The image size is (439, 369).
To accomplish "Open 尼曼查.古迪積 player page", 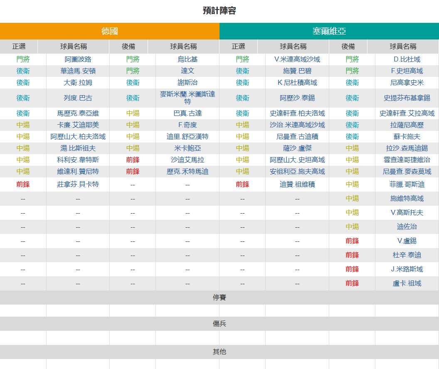I will click(x=297, y=137).
